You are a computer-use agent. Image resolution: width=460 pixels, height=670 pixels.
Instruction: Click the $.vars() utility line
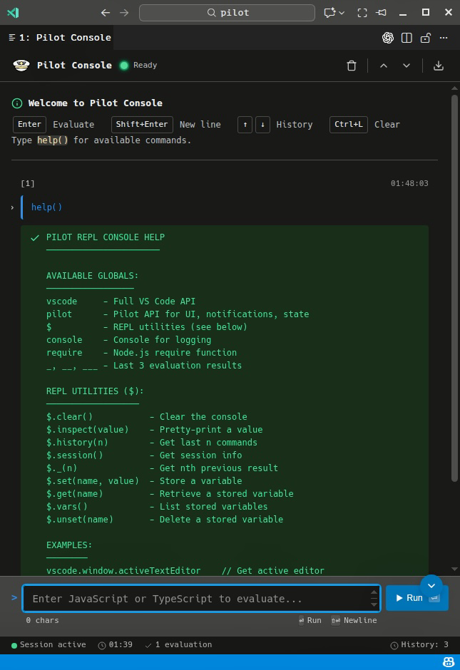[157, 506]
